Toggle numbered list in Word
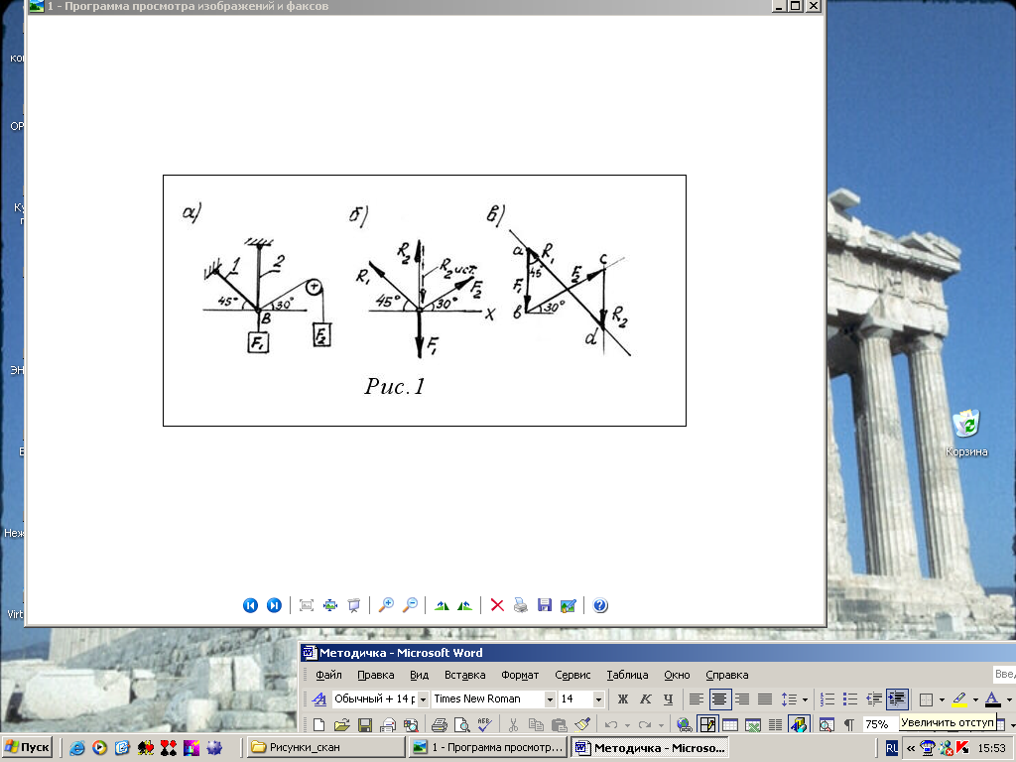Viewport: 1016px width, 762px height. click(826, 699)
